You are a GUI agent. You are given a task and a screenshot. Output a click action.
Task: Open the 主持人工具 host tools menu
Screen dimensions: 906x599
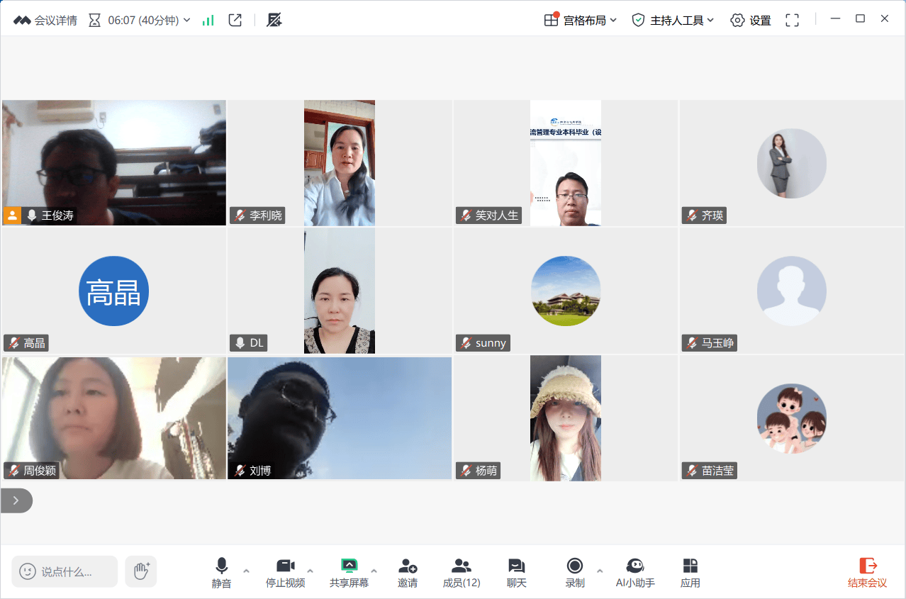tap(673, 21)
